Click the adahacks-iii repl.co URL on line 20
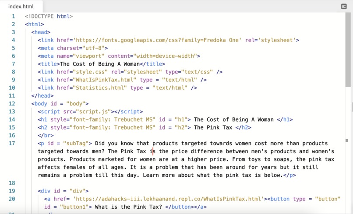Image resolution: width=353 pixels, height=214 pixels. tap(168, 199)
